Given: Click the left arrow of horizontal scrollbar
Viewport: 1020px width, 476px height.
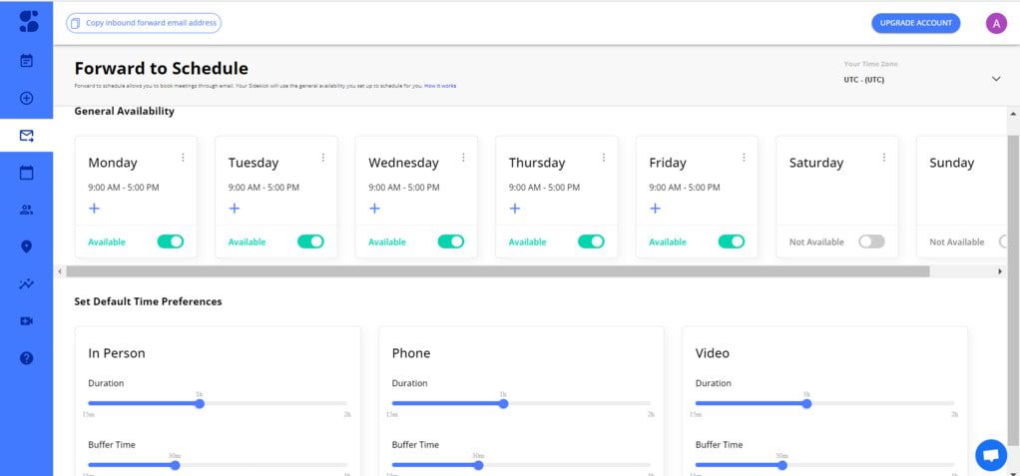Looking at the screenshot, I should [x=59, y=271].
